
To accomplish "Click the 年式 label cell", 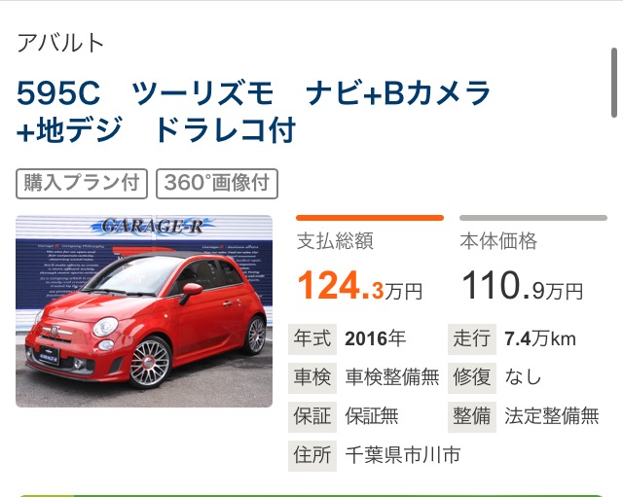I will click(312, 339).
